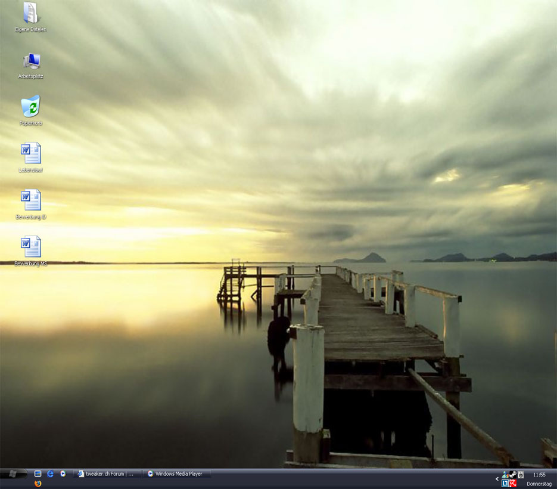This screenshot has width=557, height=489.
Task: Open Steam from the system tray
Action: pos(513,475)
